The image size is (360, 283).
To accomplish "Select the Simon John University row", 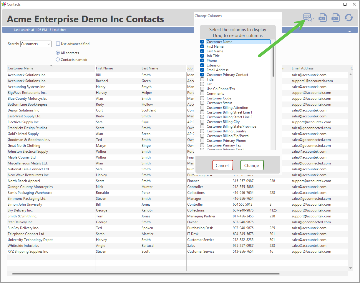I will click(177, 204).
